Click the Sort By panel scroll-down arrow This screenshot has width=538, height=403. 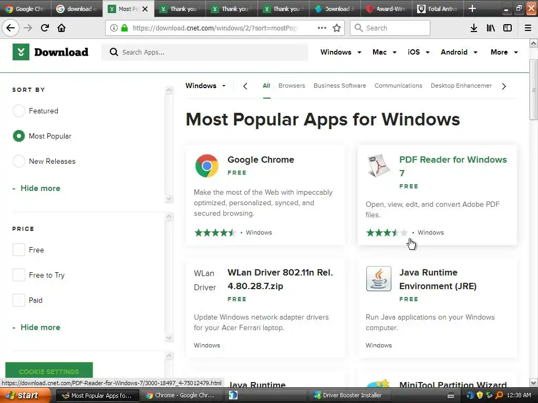pos(169,199)
